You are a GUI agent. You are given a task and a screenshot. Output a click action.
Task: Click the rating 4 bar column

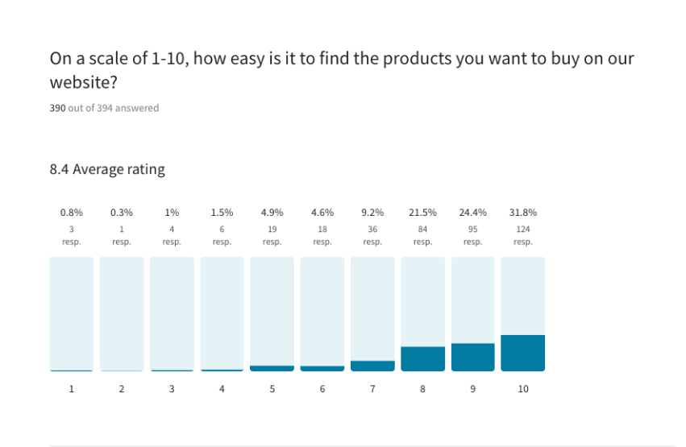click(x=222, y=314)
